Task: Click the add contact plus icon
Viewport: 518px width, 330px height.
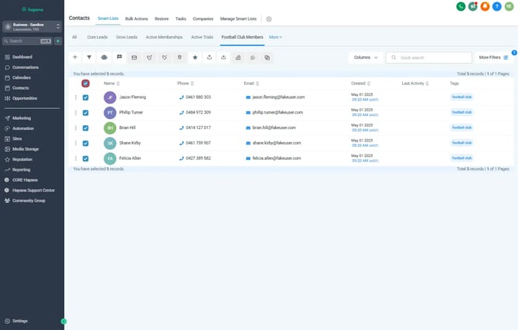Action: [75, 57]
